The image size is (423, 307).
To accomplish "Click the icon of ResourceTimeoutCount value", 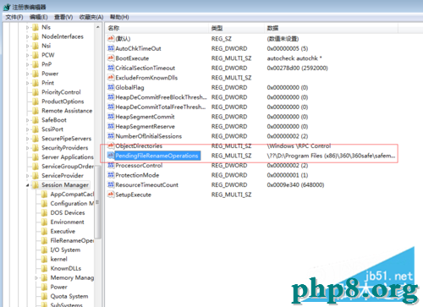I will [x=111, y=184].
